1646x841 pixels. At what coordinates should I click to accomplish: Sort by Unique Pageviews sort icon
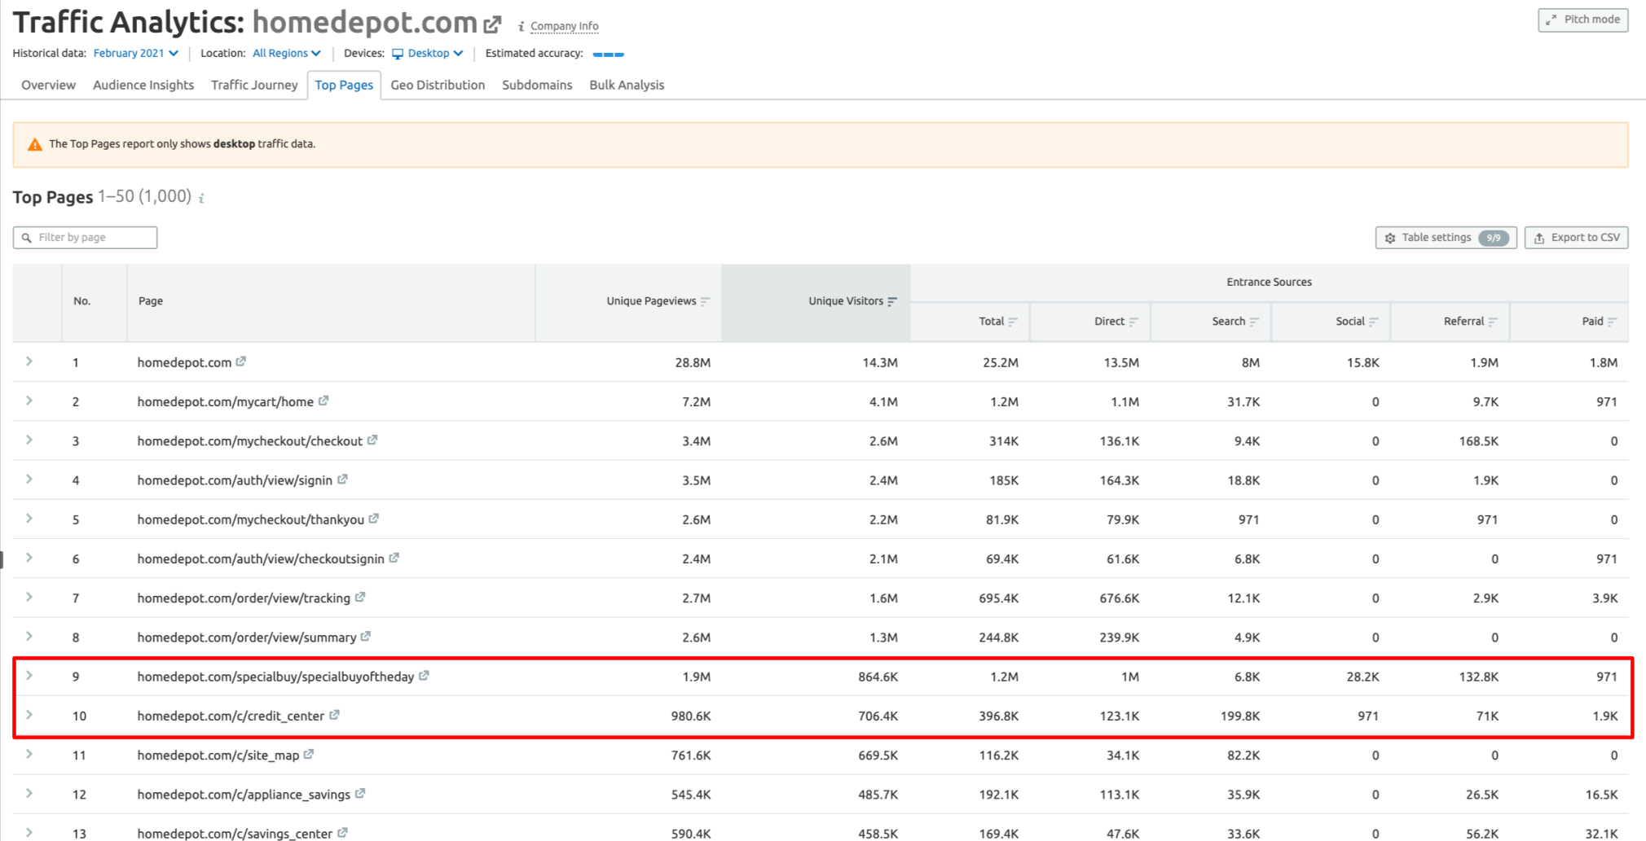706,301
